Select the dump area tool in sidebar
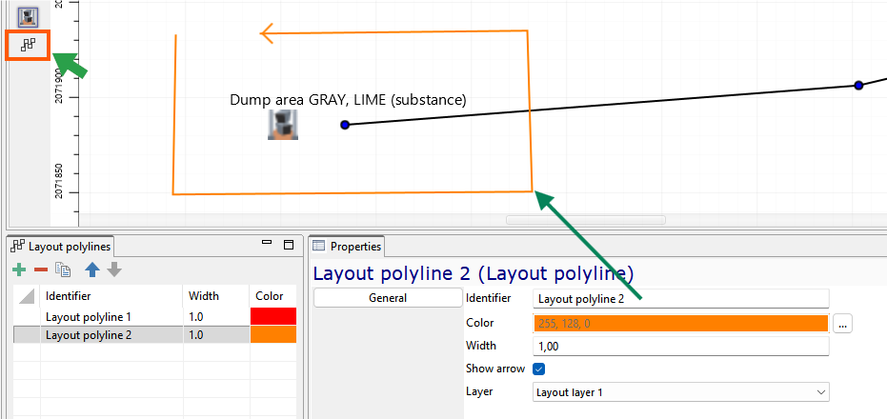This screenshot has width=887, height=419. [x=28, y=17]
